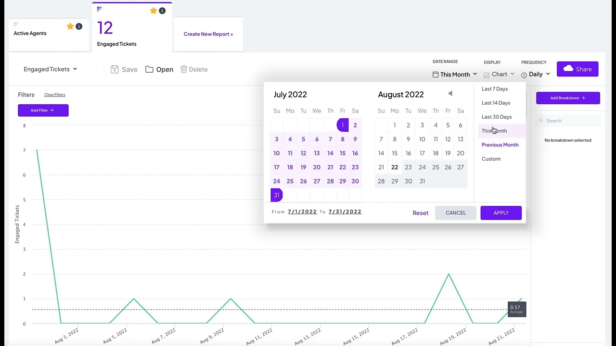Click the info icon on Active Agents card

coord(79,26)
